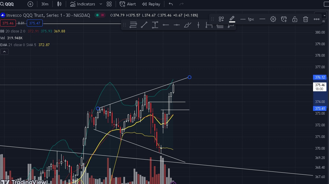Open drawing templates grid-plus icon
Screen dimensions: 329x184
click(x=221, y=19)
